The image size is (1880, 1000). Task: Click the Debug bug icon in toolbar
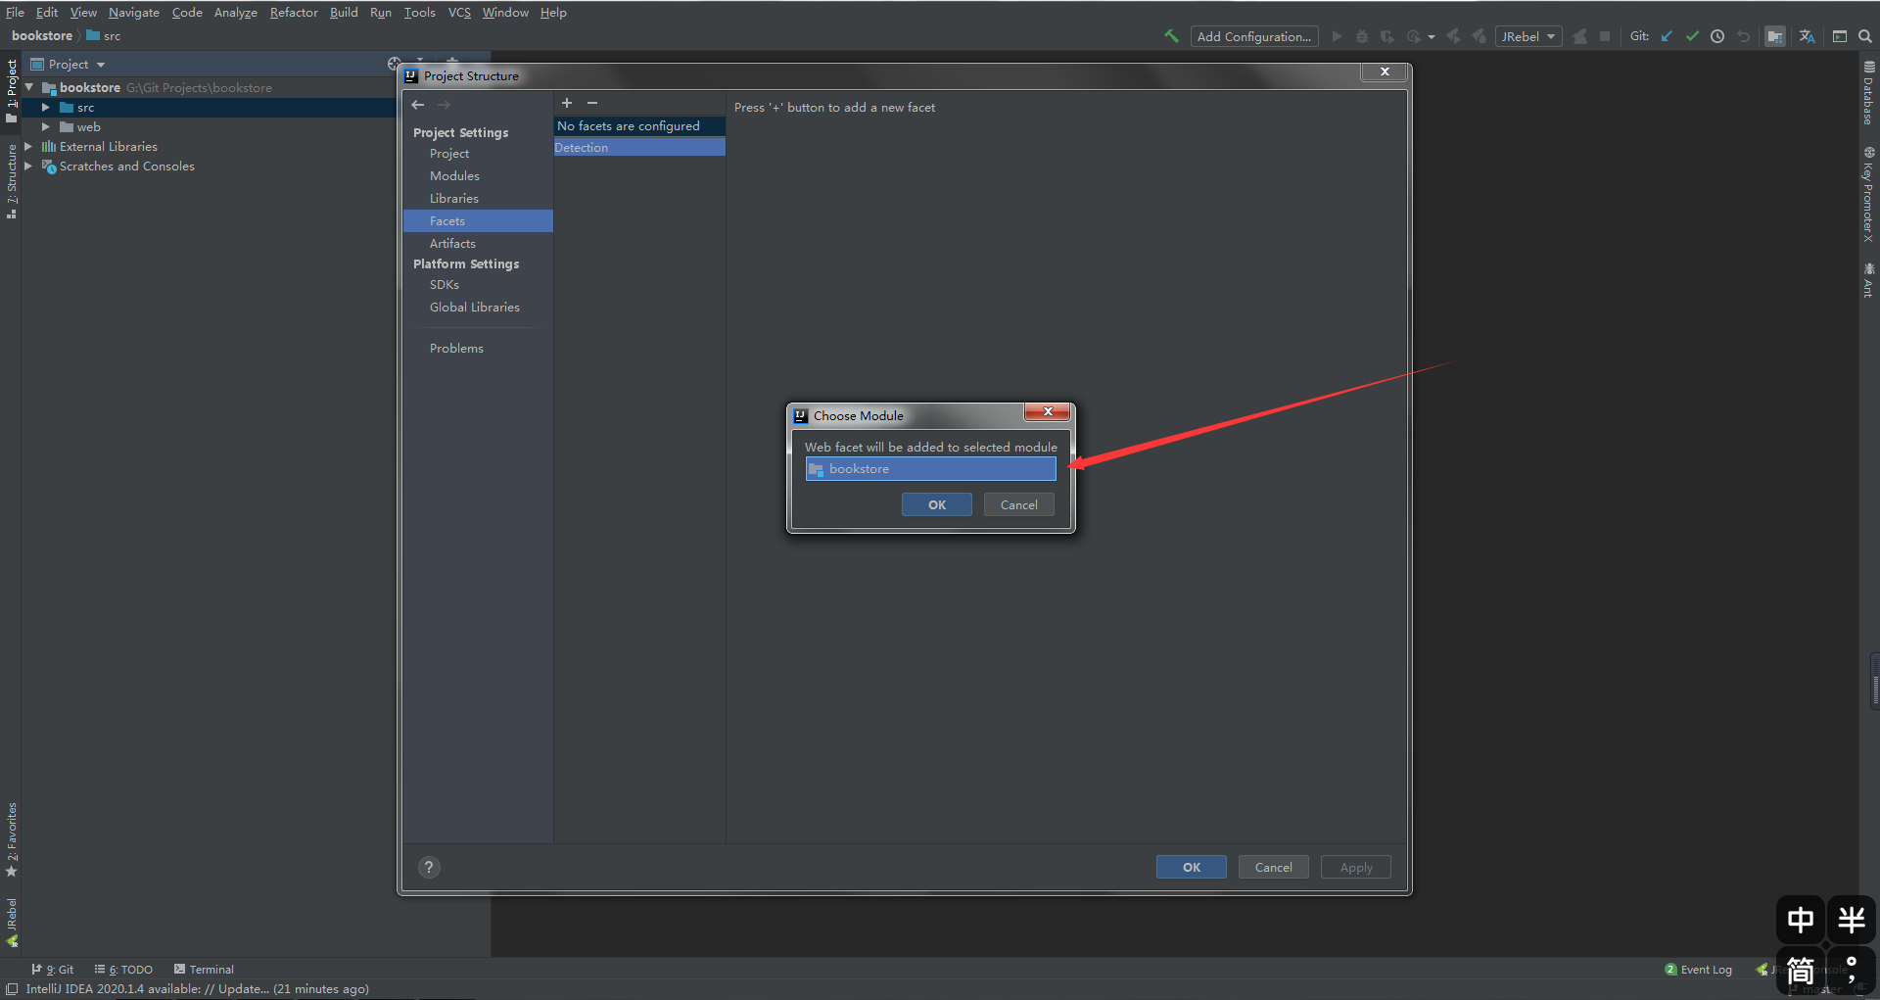pyautogui.click(x=1362, y=36)
